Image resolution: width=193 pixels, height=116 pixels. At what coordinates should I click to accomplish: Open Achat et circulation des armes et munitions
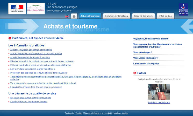pos(31,50)
